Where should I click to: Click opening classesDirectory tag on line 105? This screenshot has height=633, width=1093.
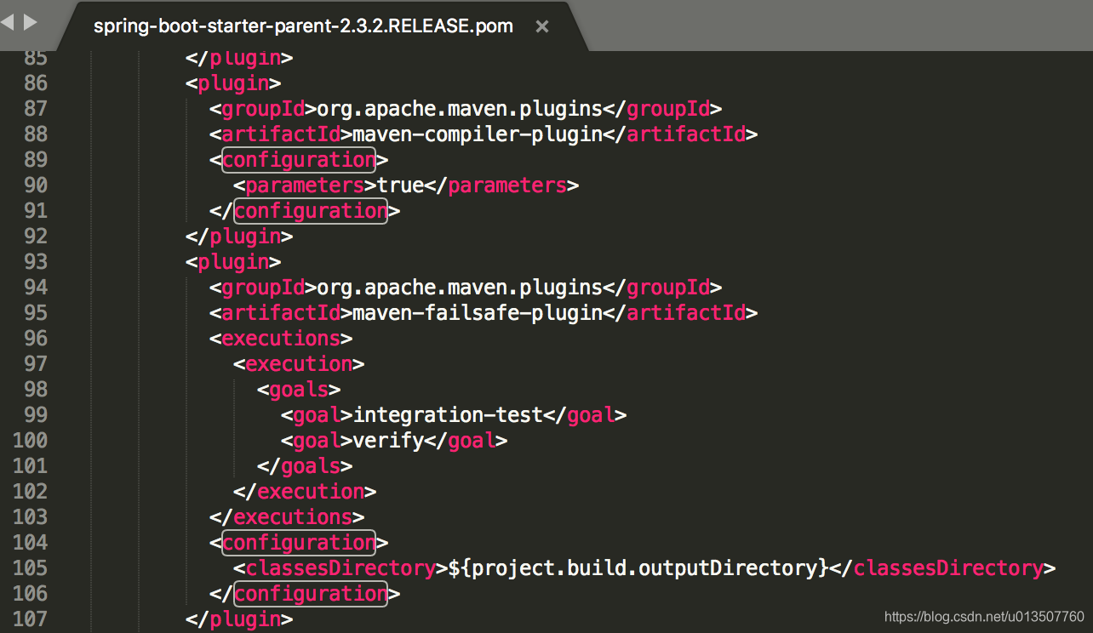pyautogui.click(x=340, y=568)
